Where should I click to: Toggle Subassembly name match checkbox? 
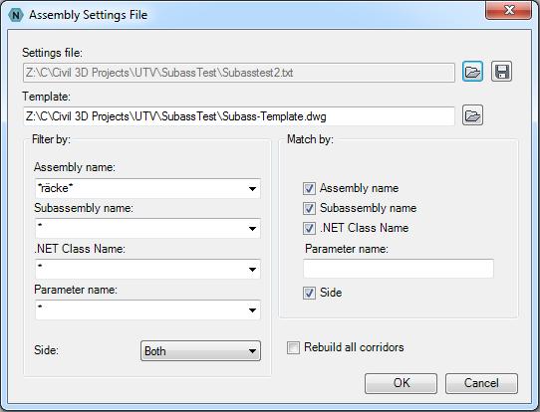tap(309, 208)
